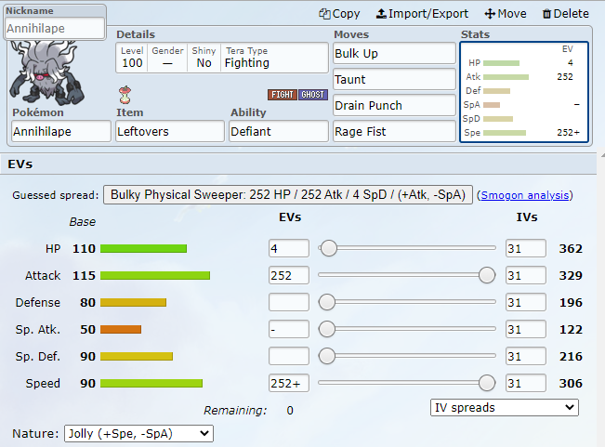The image size is (605, 447).
Task: Click the empty Sp. Def. EV input
Action: [x=289, y=356]
